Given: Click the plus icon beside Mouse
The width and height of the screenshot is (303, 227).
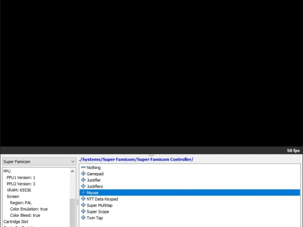Looking at the screenshot, I should 83,193.
